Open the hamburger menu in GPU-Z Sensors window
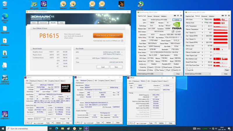The image size is (233, 131). 229,16
